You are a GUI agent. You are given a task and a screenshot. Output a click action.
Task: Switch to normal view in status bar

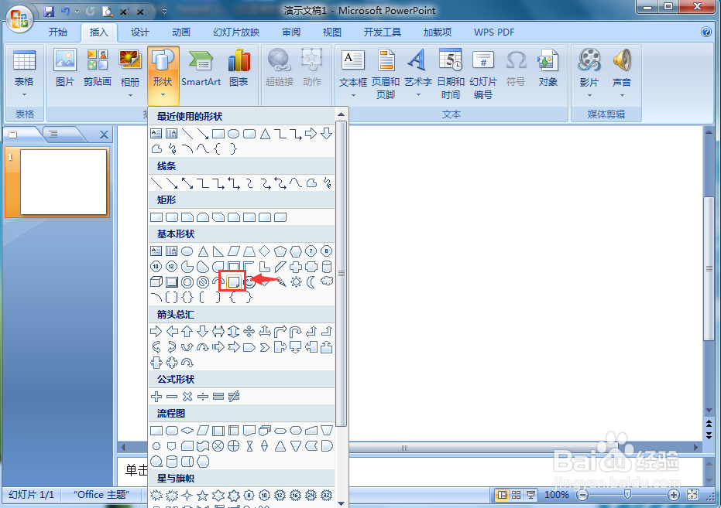[x=503, y=495]
